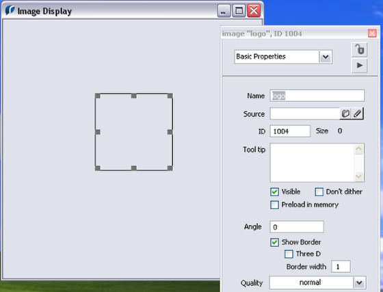Click the top-left resize handle of the image
The image size is (383, 292).
pos(98,96)
